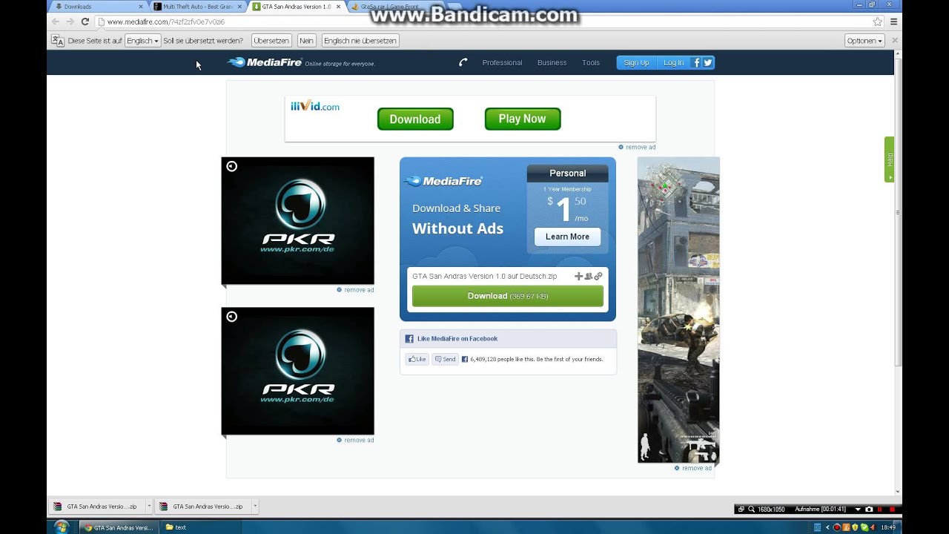The width and height of the screenshot is (949, 534).
Task: Click remove ad under the iLivid banner
Action: click(x=637, y=147)
